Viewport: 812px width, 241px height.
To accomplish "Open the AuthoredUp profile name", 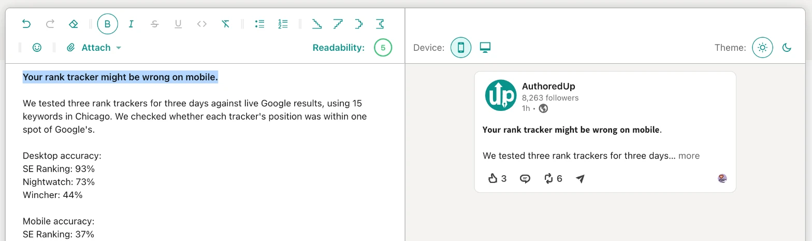I will [548, 86].
